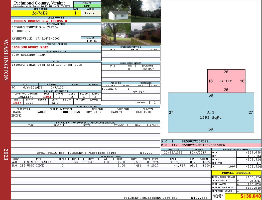The height and width of the screenshot is (200, 262).
Task: Click the B.0 112 WOOD DECK row
Action: click(x=111, y=165)
